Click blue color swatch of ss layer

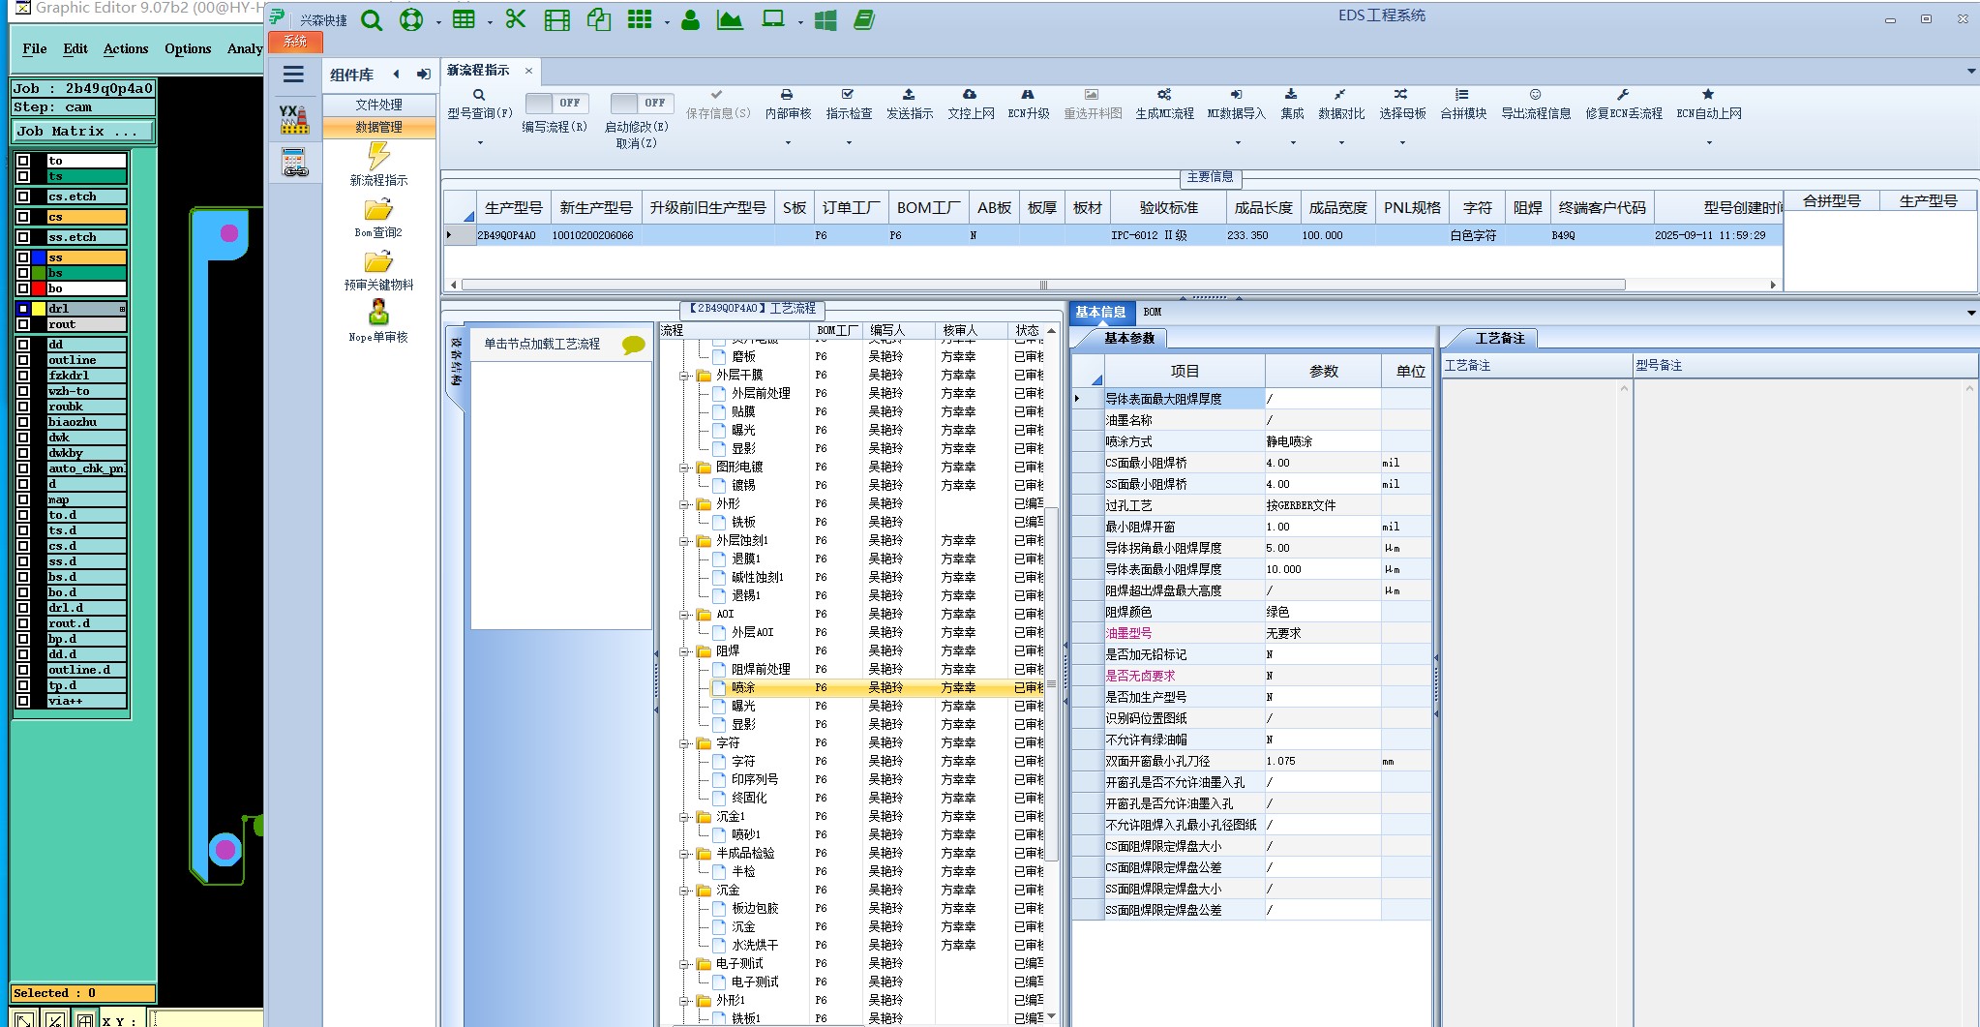point(39,257)
